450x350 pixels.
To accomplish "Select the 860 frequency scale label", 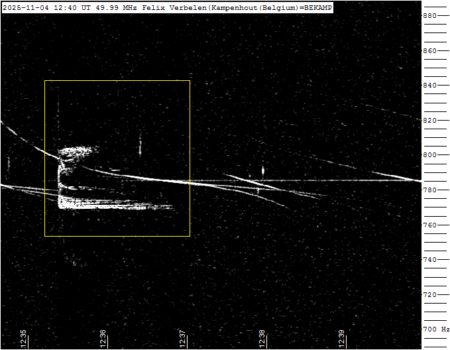I will (430, 50).
